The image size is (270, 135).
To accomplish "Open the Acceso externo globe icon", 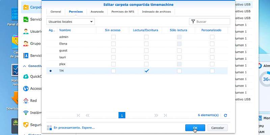I will click(x=26, y=88).
